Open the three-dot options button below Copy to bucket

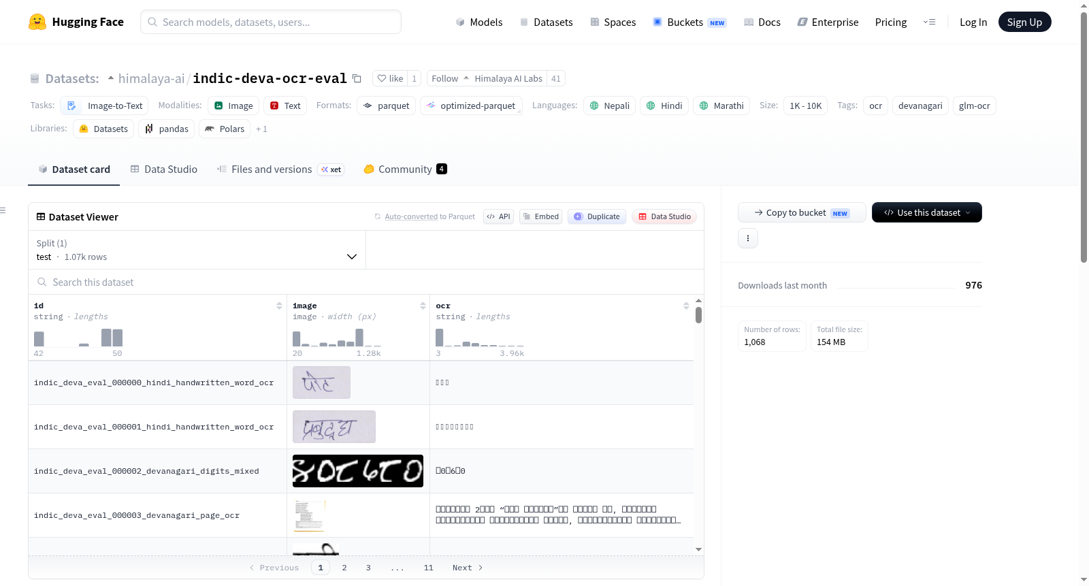point(748,238)
